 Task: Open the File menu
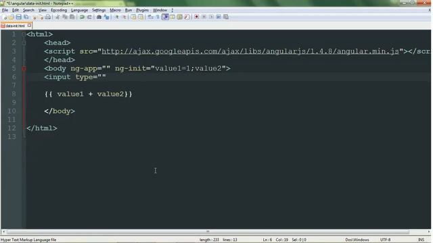pyautogui.click(x=5, y=10)
